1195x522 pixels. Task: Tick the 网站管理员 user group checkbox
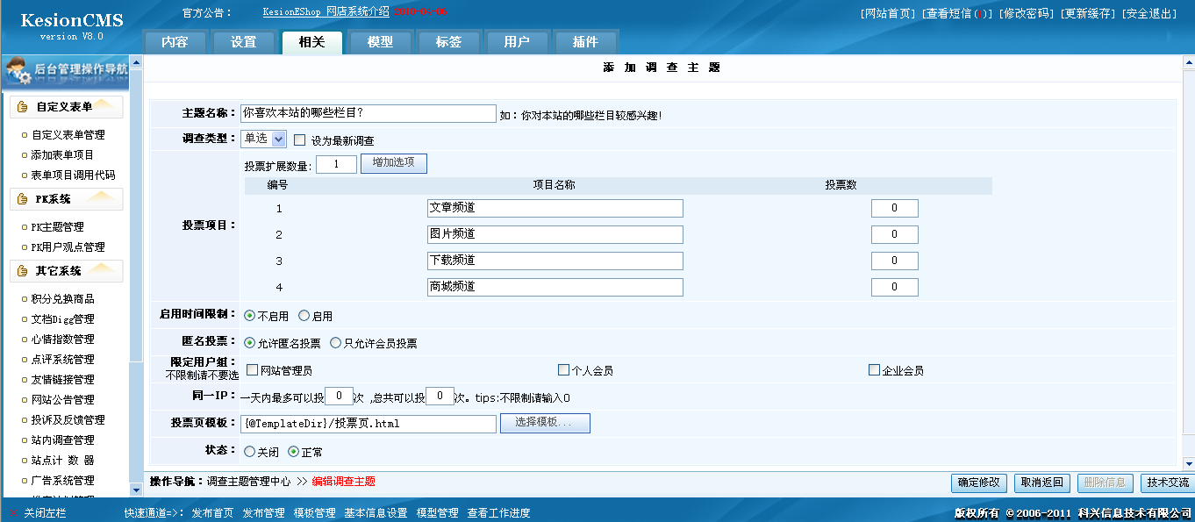click(x=253, y=370)
